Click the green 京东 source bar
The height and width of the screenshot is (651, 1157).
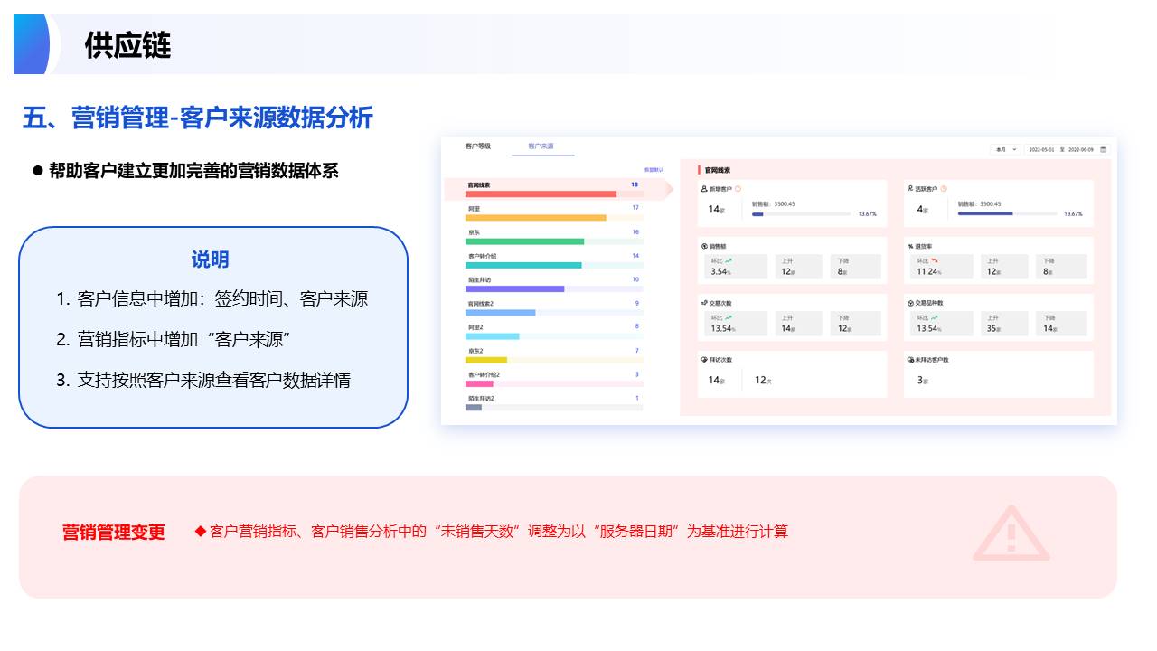click(524, 241)
